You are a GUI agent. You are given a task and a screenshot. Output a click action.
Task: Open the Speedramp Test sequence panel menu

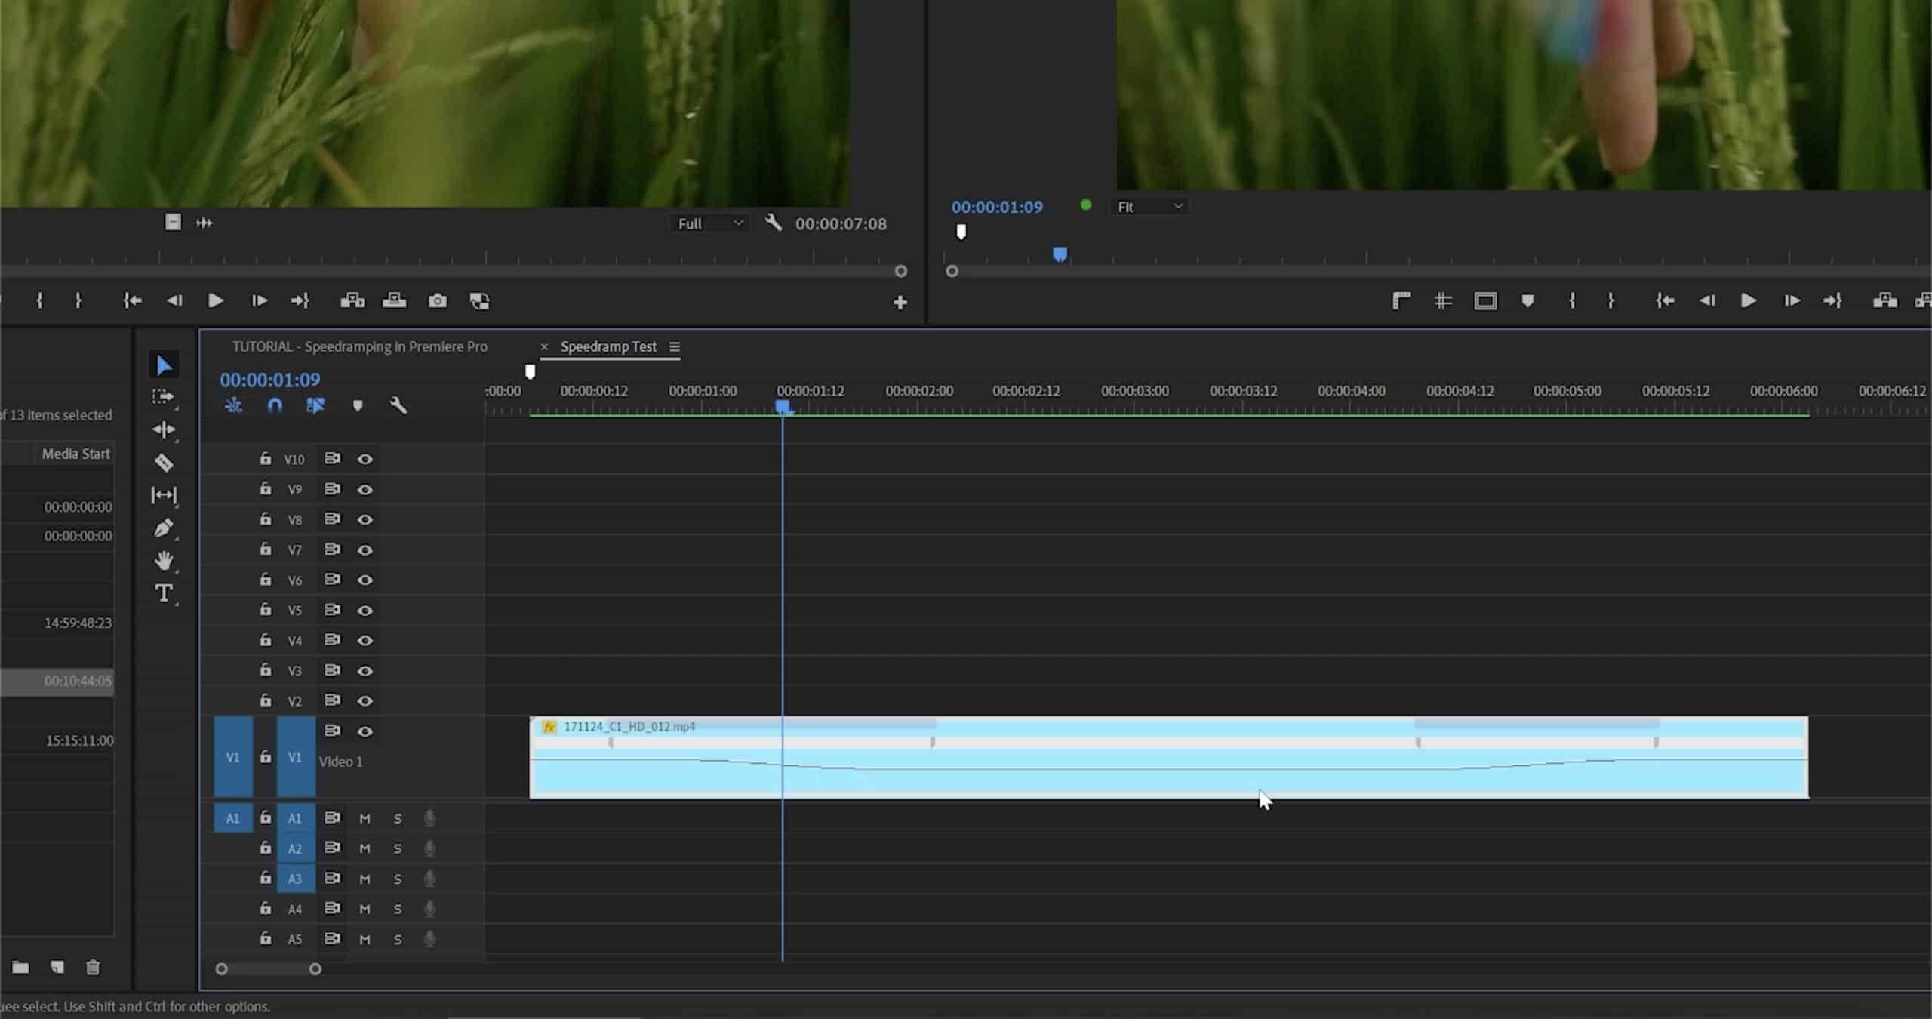[675, 346]
